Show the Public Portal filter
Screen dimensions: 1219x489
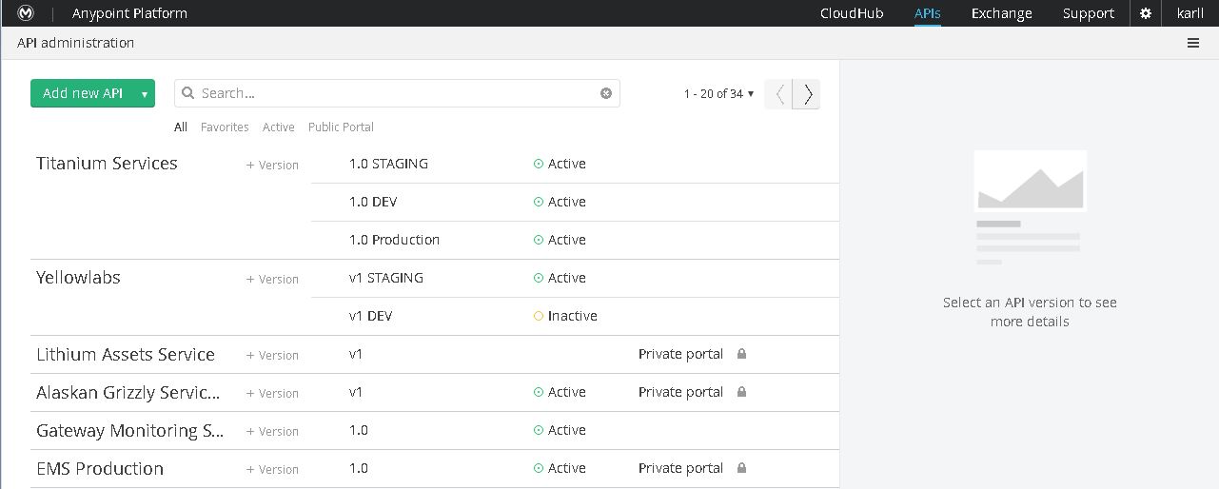pyautogui.click(x=341, y=127)
